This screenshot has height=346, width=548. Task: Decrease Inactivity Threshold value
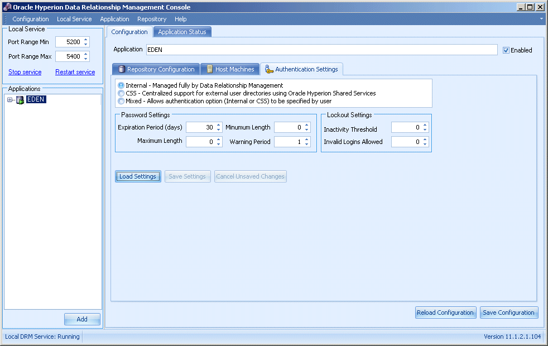pyautogui.click(x=425, y=129)
